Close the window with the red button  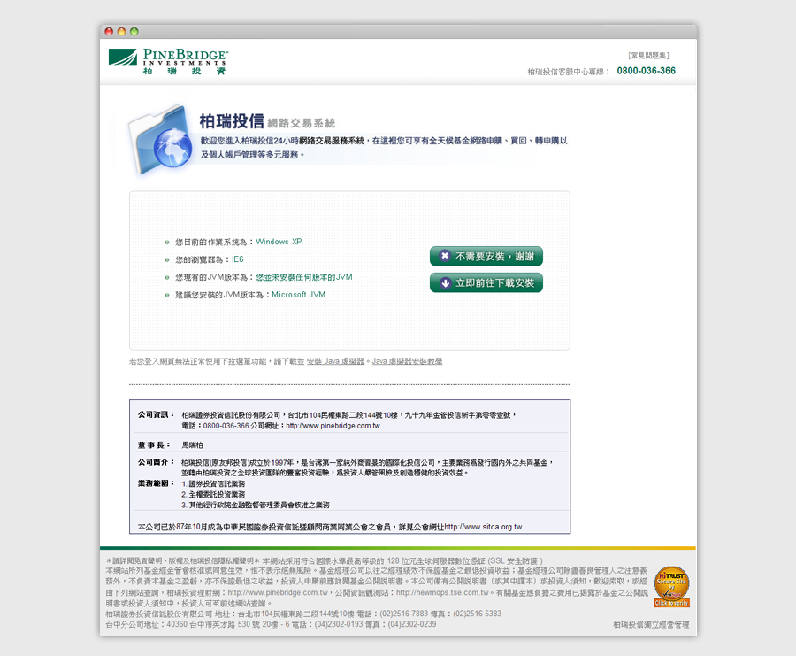109,32
